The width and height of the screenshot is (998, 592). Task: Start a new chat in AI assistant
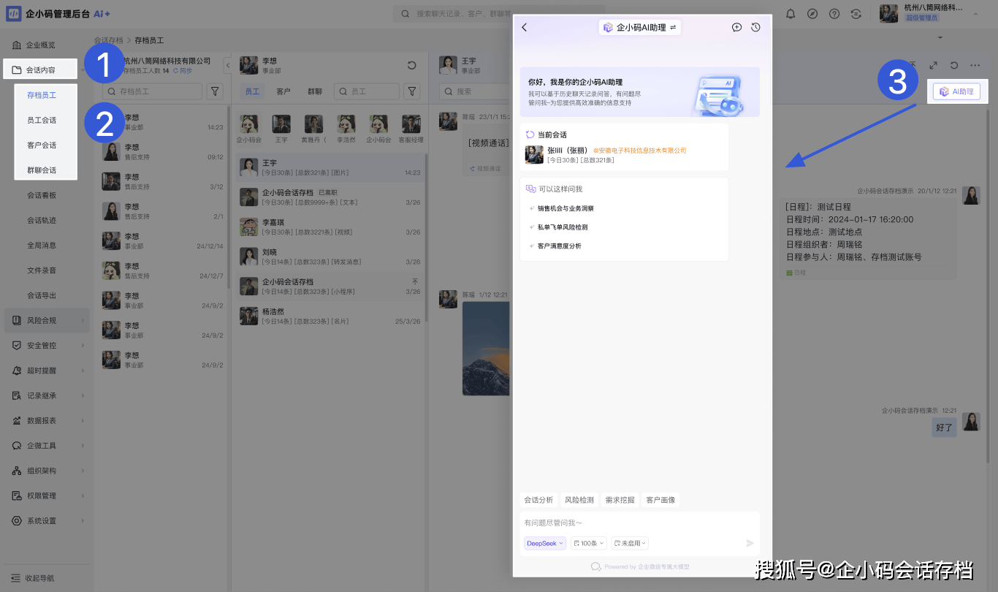coord(736,27)
